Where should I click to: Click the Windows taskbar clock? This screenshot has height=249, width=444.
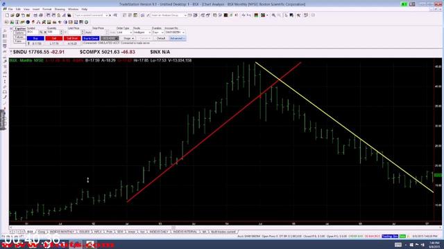[434, 244]
